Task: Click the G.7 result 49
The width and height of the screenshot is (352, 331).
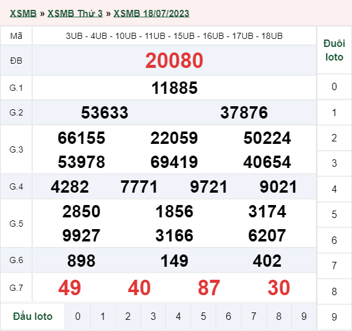Action: pos(69,288)
